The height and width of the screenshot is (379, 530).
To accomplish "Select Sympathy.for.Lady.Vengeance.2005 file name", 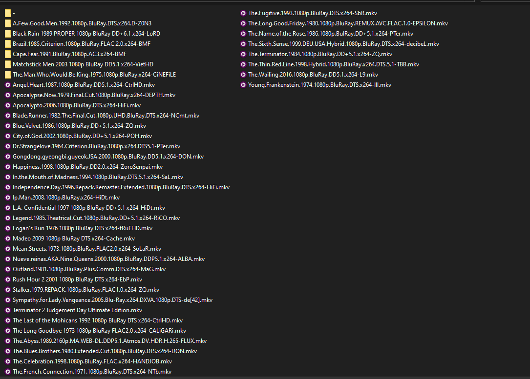I will [x=112, y=300].
